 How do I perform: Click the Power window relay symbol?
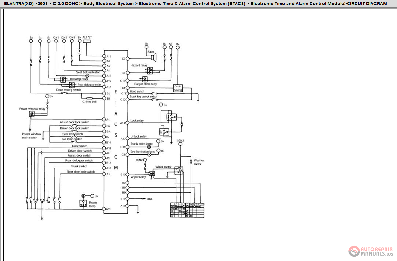(32, 114)
